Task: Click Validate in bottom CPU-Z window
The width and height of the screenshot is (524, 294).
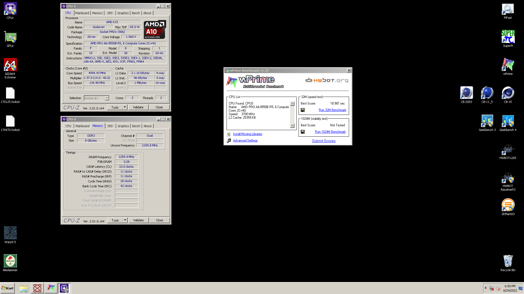Action: 138,220
